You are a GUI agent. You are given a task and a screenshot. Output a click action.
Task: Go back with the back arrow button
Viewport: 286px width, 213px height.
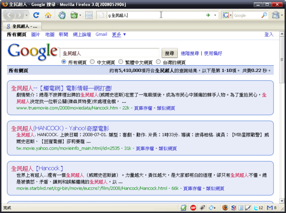[x=9, y=15]
